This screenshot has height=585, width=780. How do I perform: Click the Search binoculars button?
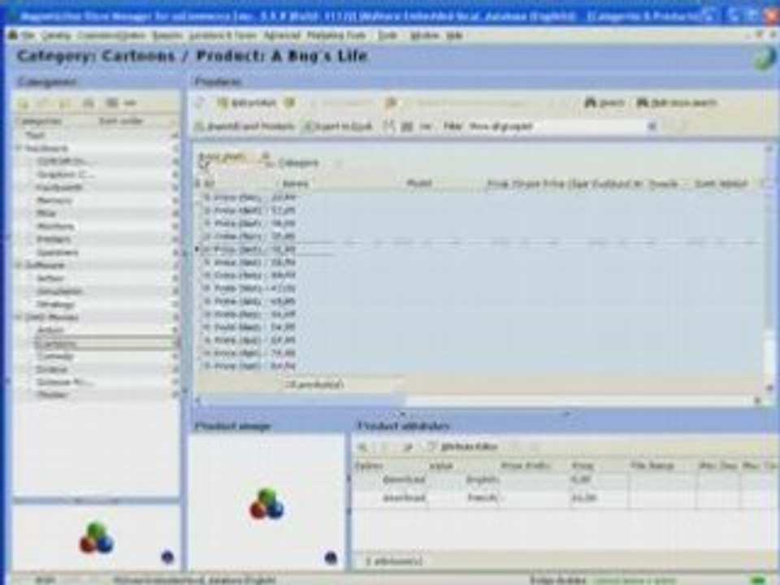coord(604,102)
